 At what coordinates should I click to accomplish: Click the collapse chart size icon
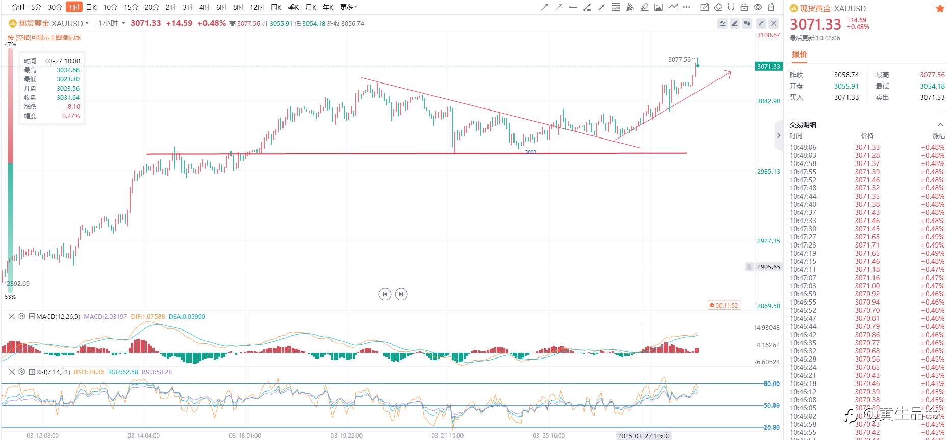click(x=761, y=23)
